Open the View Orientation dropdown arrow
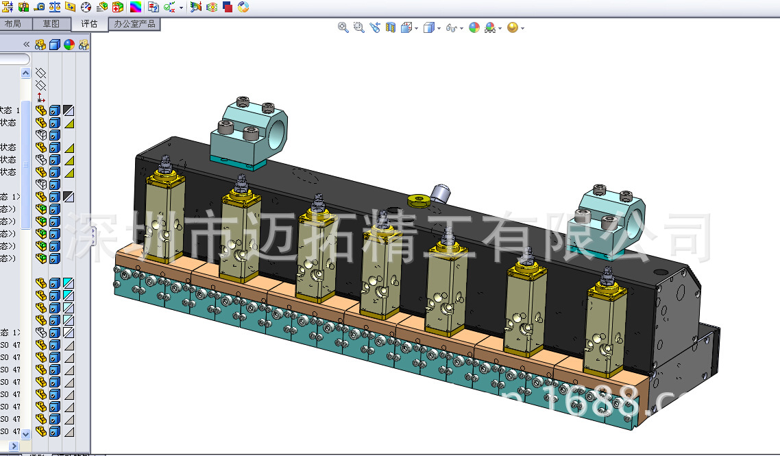780x456 pixels. coord(416,28)
